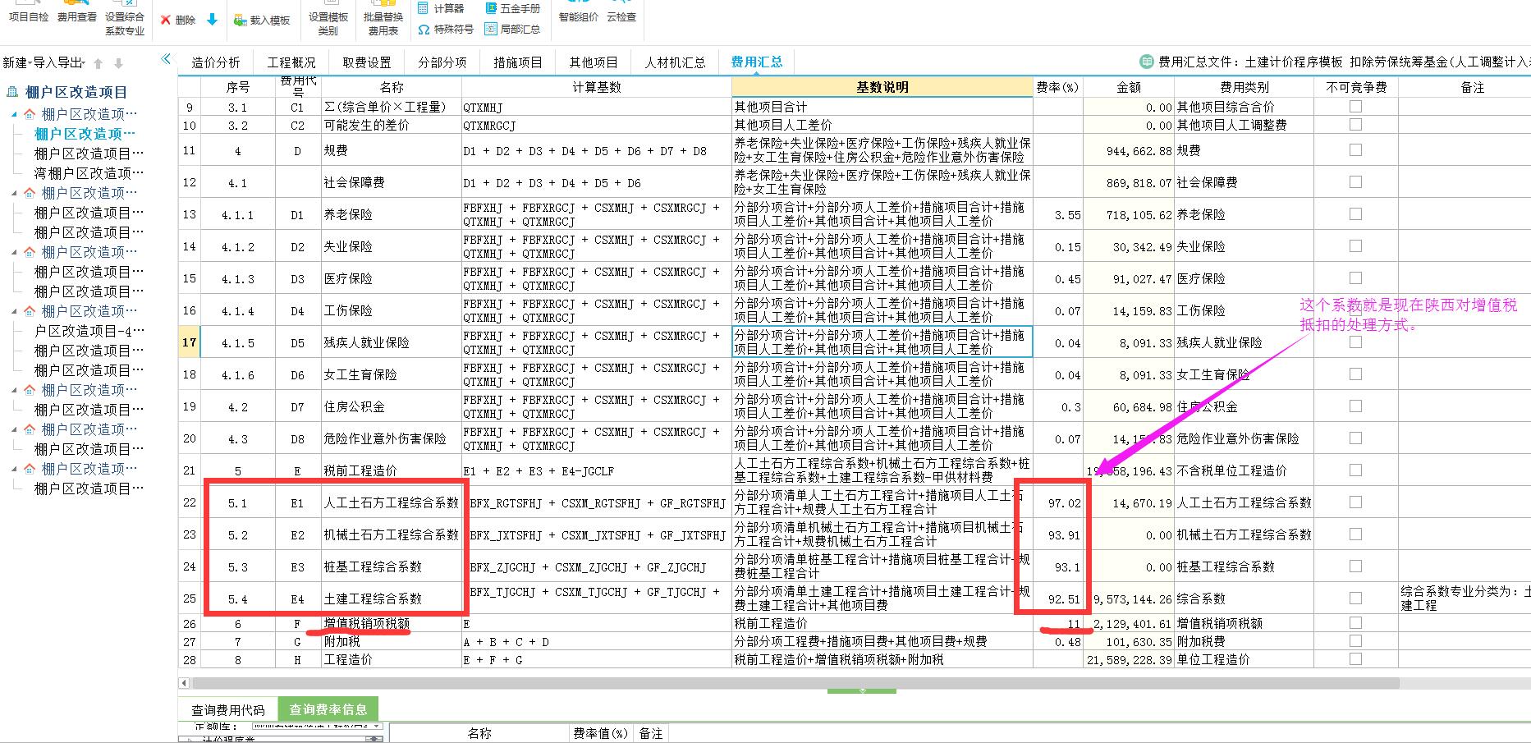This screenshot has height=743, width=1531.
Task: Click the 项目自检 toolbar button
Action: pos(28,12)
